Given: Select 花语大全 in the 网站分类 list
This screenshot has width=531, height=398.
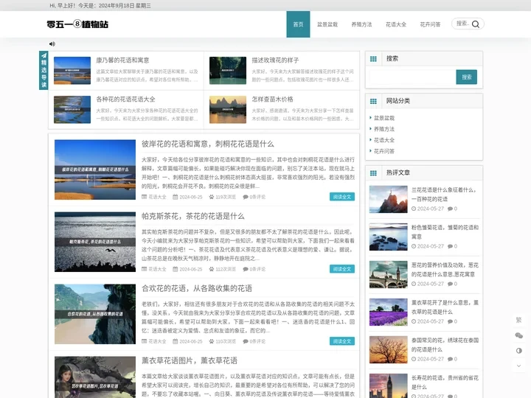Looking at the screenshot, I should 384,140.
